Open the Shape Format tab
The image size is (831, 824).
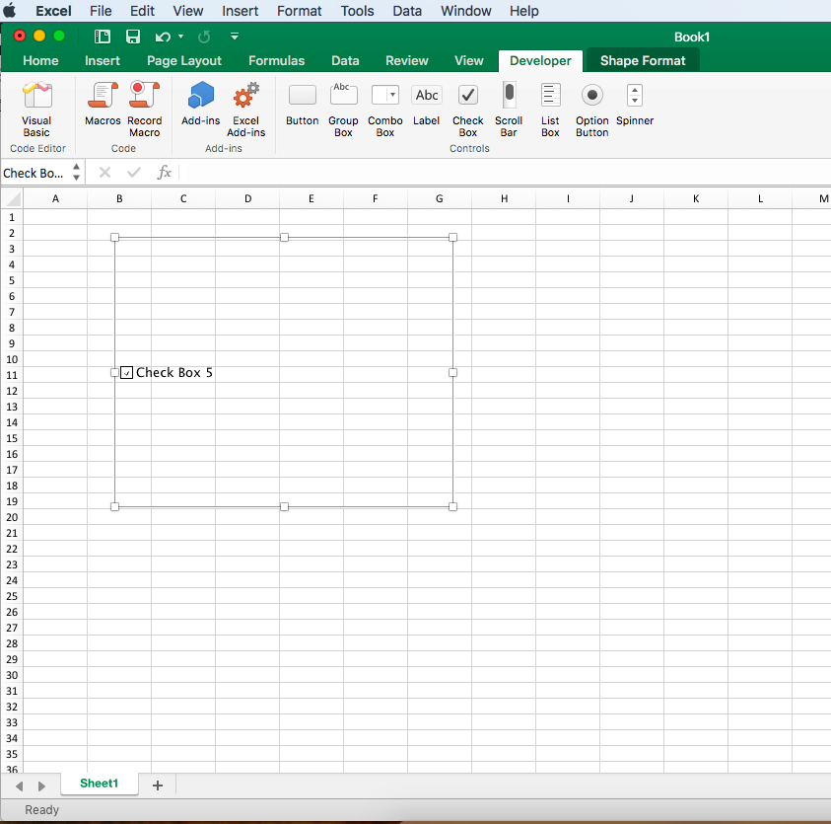point(643,60)
